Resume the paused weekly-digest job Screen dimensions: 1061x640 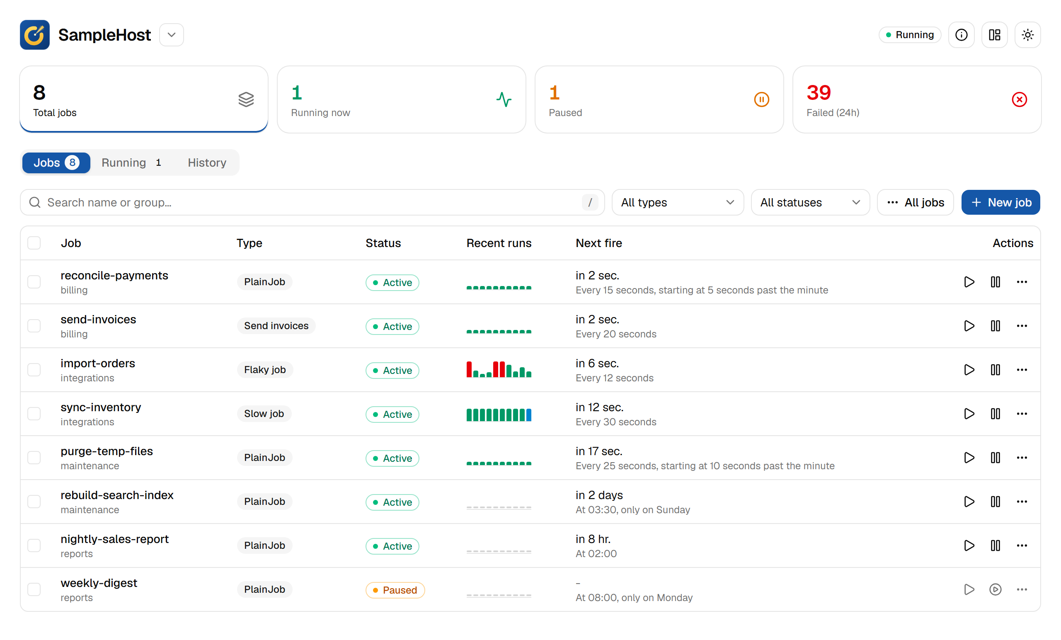pos(995,589)
